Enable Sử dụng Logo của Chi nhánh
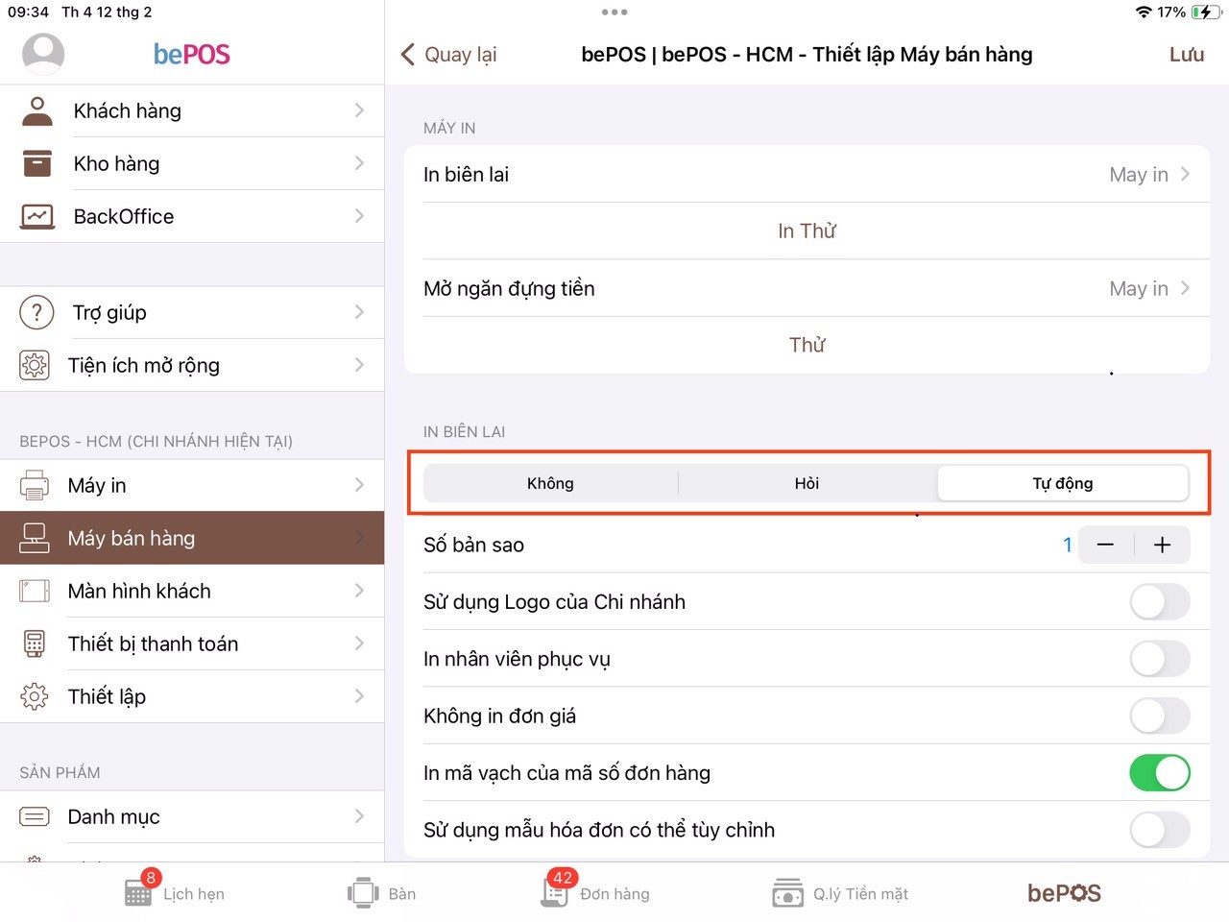The height and width of the screenshot is (922, 1229). 1159,602
